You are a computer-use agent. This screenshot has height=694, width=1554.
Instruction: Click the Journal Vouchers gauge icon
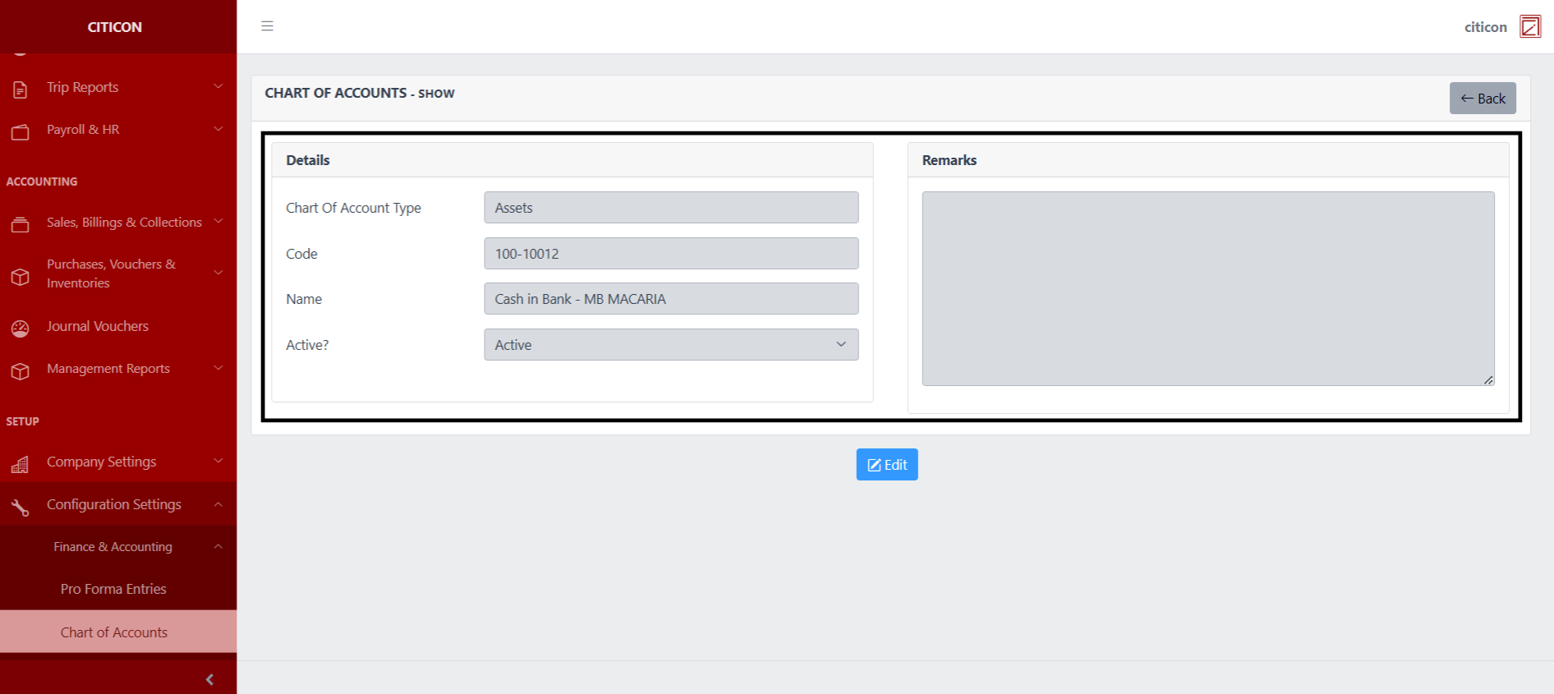coord(21,329)
